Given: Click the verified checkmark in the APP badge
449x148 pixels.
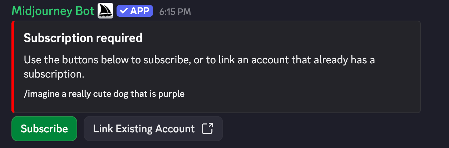Looking at the screenshot, I should tap(123, 11).
